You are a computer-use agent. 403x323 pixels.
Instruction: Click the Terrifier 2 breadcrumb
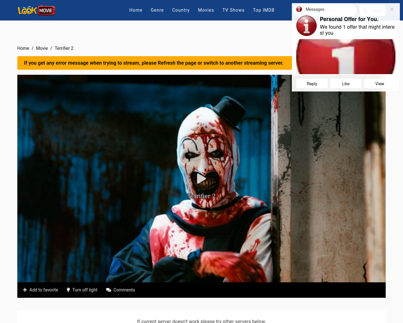(x=64, y=48)
